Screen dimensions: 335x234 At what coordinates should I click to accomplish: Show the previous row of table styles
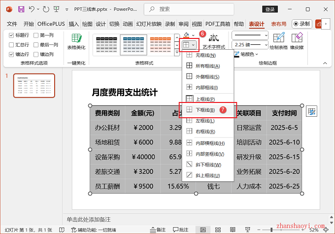pos(177,38)
